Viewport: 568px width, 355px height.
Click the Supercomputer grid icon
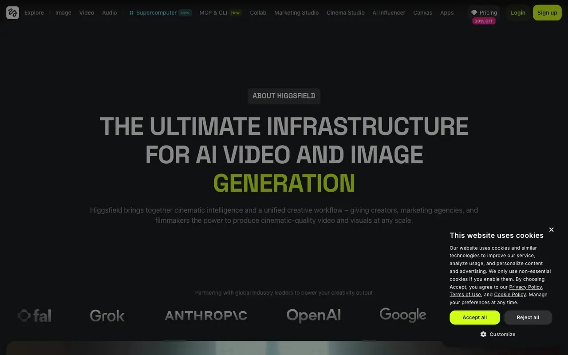[x=131, y=13]
